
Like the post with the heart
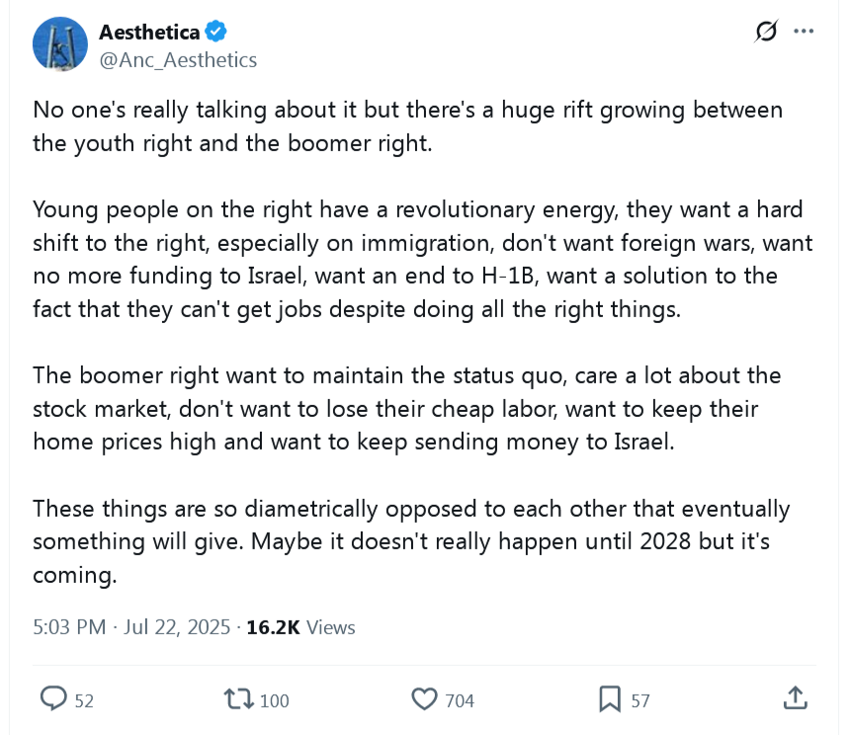[x=424, y=699]
